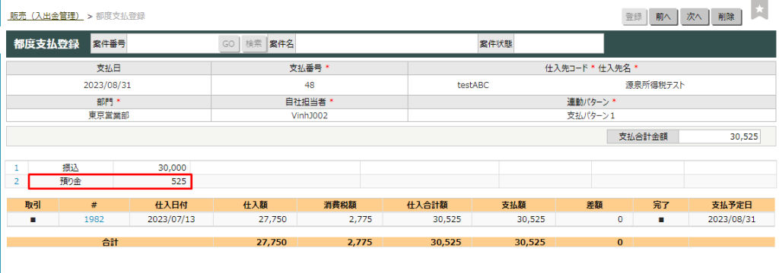Click the 登録 button
This screenshot has width=779, height=273.
[x=634, y=17]
